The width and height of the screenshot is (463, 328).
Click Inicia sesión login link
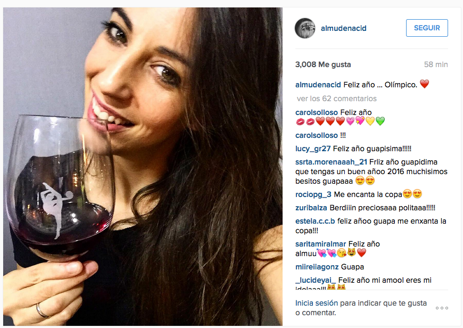click(x=316, y=303)
